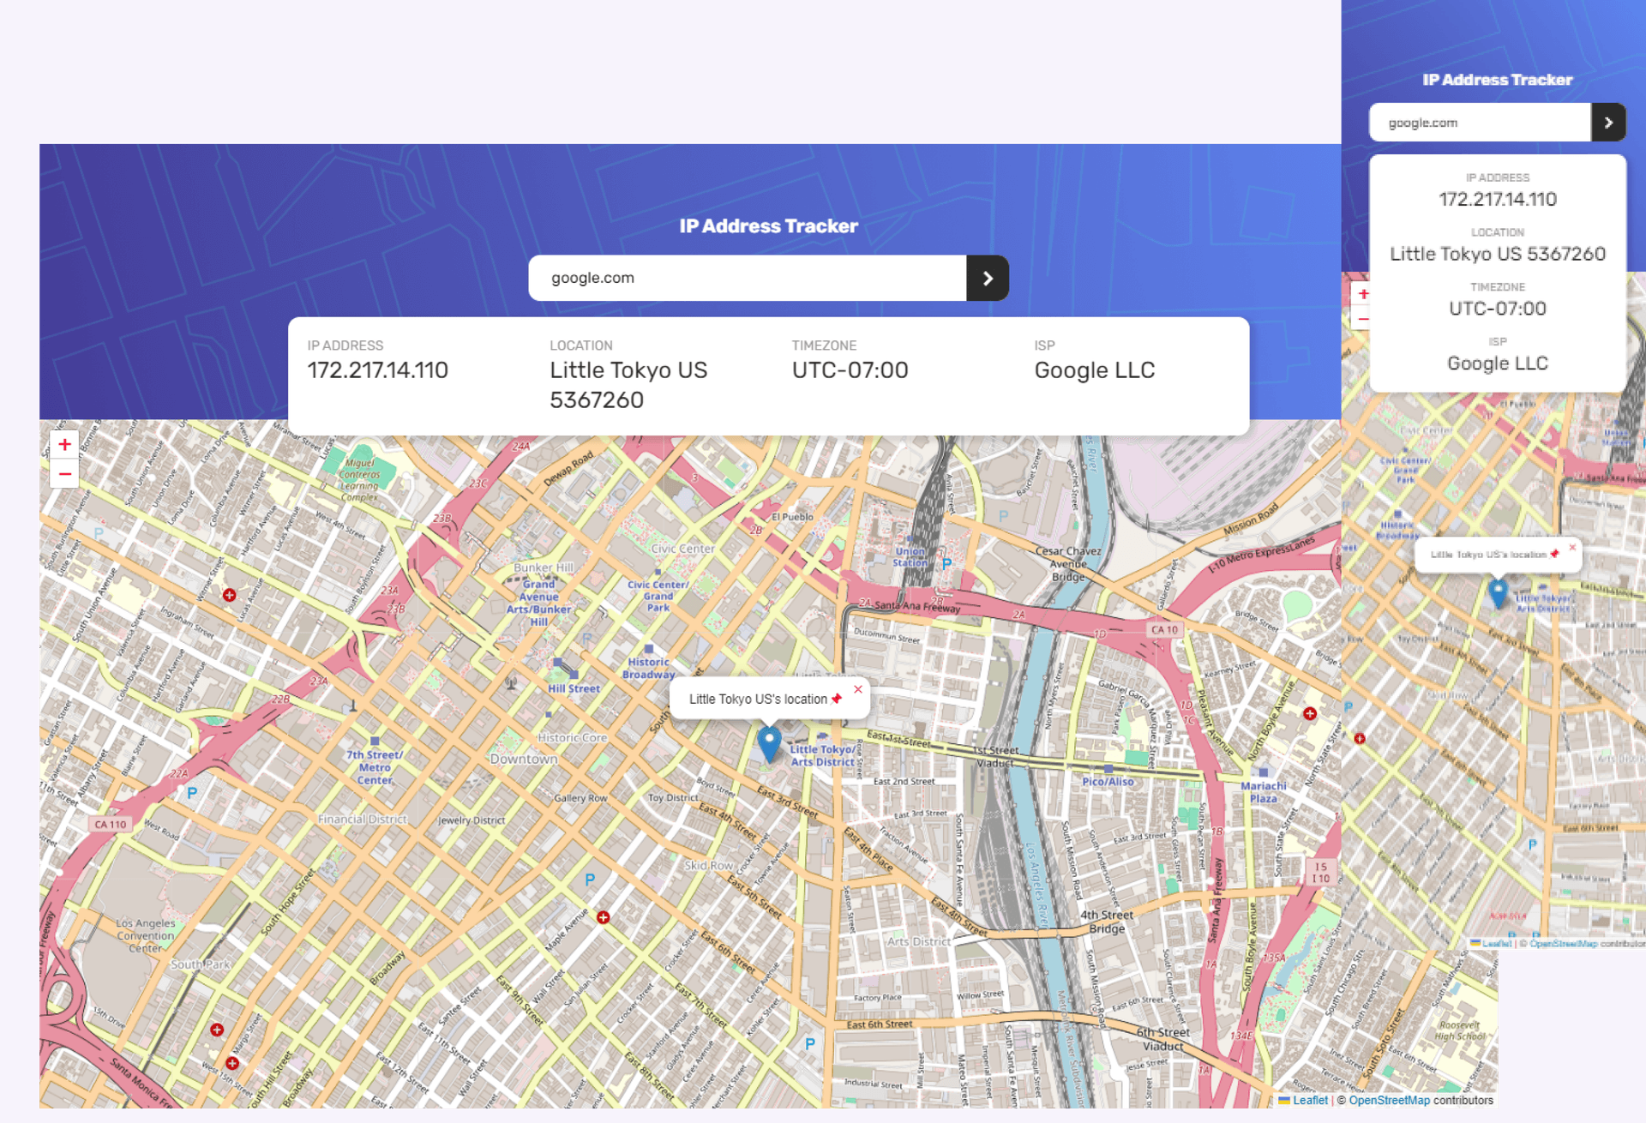1646x1123 pixels.
Task: Click the Pico/Aliso station label on map
Action: (1108, 781)
